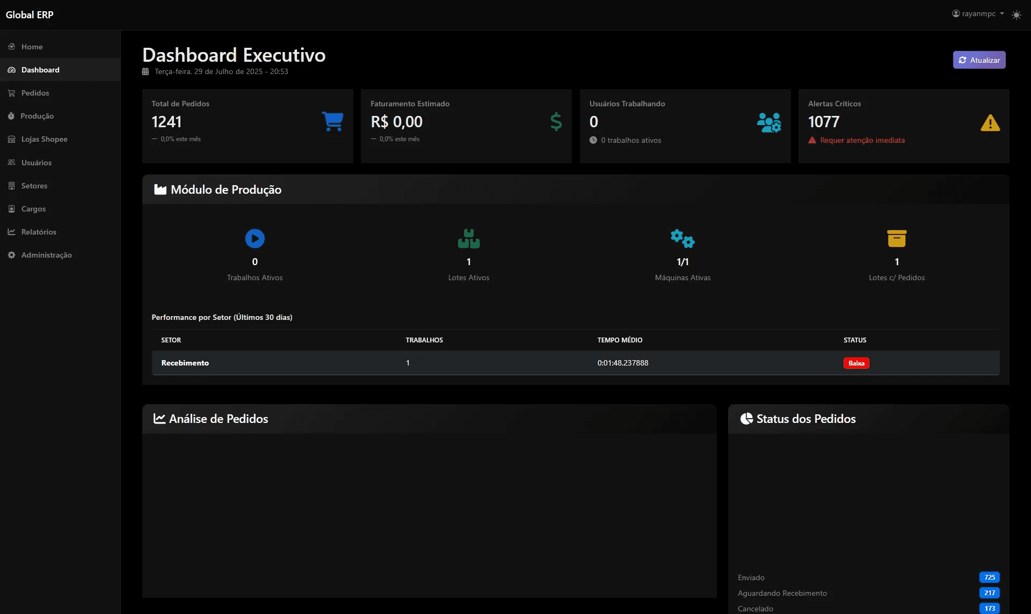Screen dimensions: 1031x614
Task: Select the Recebimento row in the performance table
Action: point(185,363)
